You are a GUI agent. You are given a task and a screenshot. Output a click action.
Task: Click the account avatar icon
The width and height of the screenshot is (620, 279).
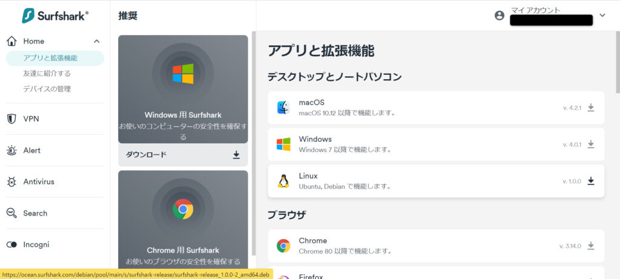point(500,15)
